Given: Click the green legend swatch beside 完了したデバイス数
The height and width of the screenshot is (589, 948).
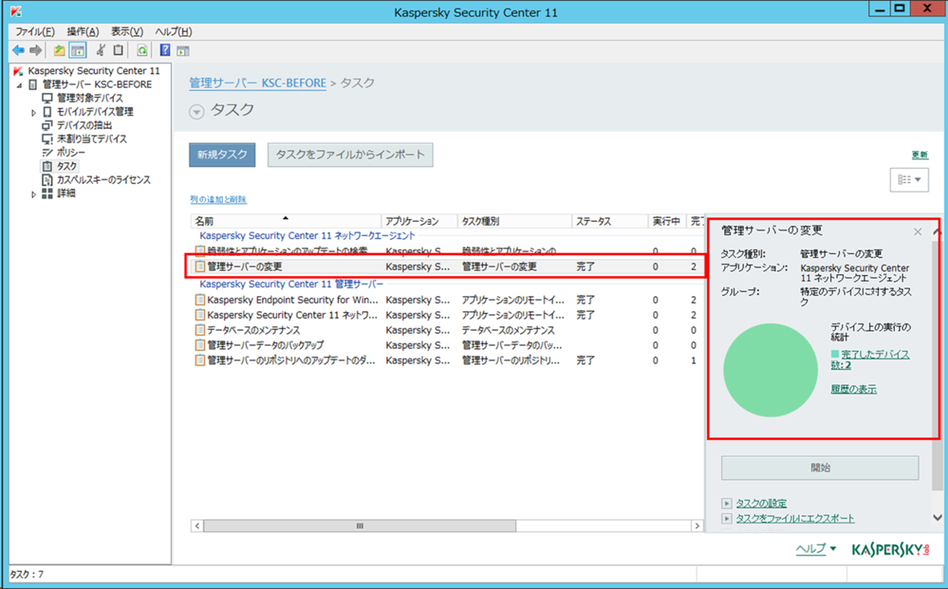Looking at the screenshot, I should 834,355.
